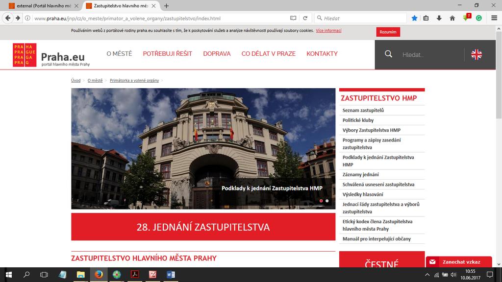Go to Primátorka a volené orgány breadcrumb

pyautogui.click(x=134, y=81)
